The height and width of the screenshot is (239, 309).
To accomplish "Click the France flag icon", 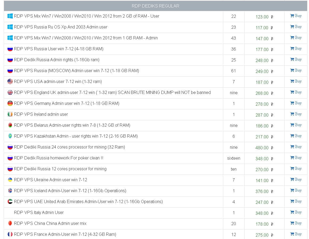I will tap(10, 234).
